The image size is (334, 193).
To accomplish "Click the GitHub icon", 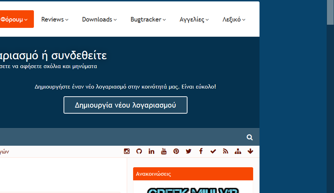I will click(139, 151).
